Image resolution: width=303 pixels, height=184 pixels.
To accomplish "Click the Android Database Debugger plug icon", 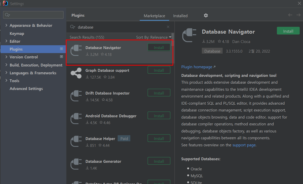I will click(76, 119).
